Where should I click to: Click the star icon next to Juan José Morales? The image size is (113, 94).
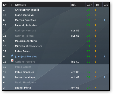pos(12,55)
